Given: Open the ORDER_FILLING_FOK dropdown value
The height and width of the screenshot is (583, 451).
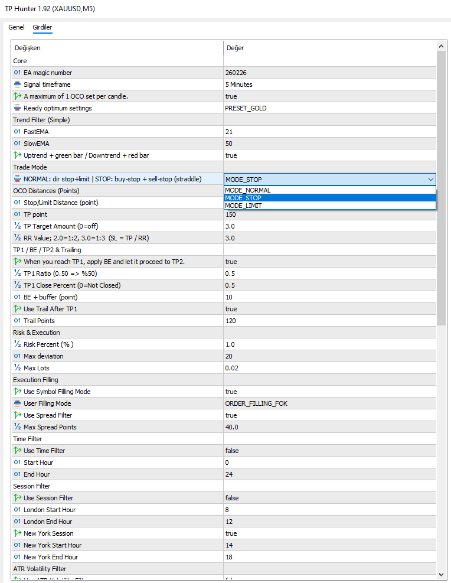Looking at the screenshot, I should [330, 403].
